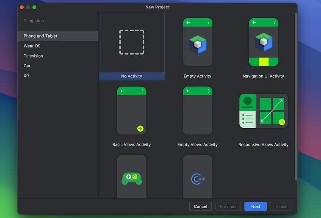Click the template list vertical scrollbar
The height and width of the screenshot is (218, 321).
(x=296, y=97)
